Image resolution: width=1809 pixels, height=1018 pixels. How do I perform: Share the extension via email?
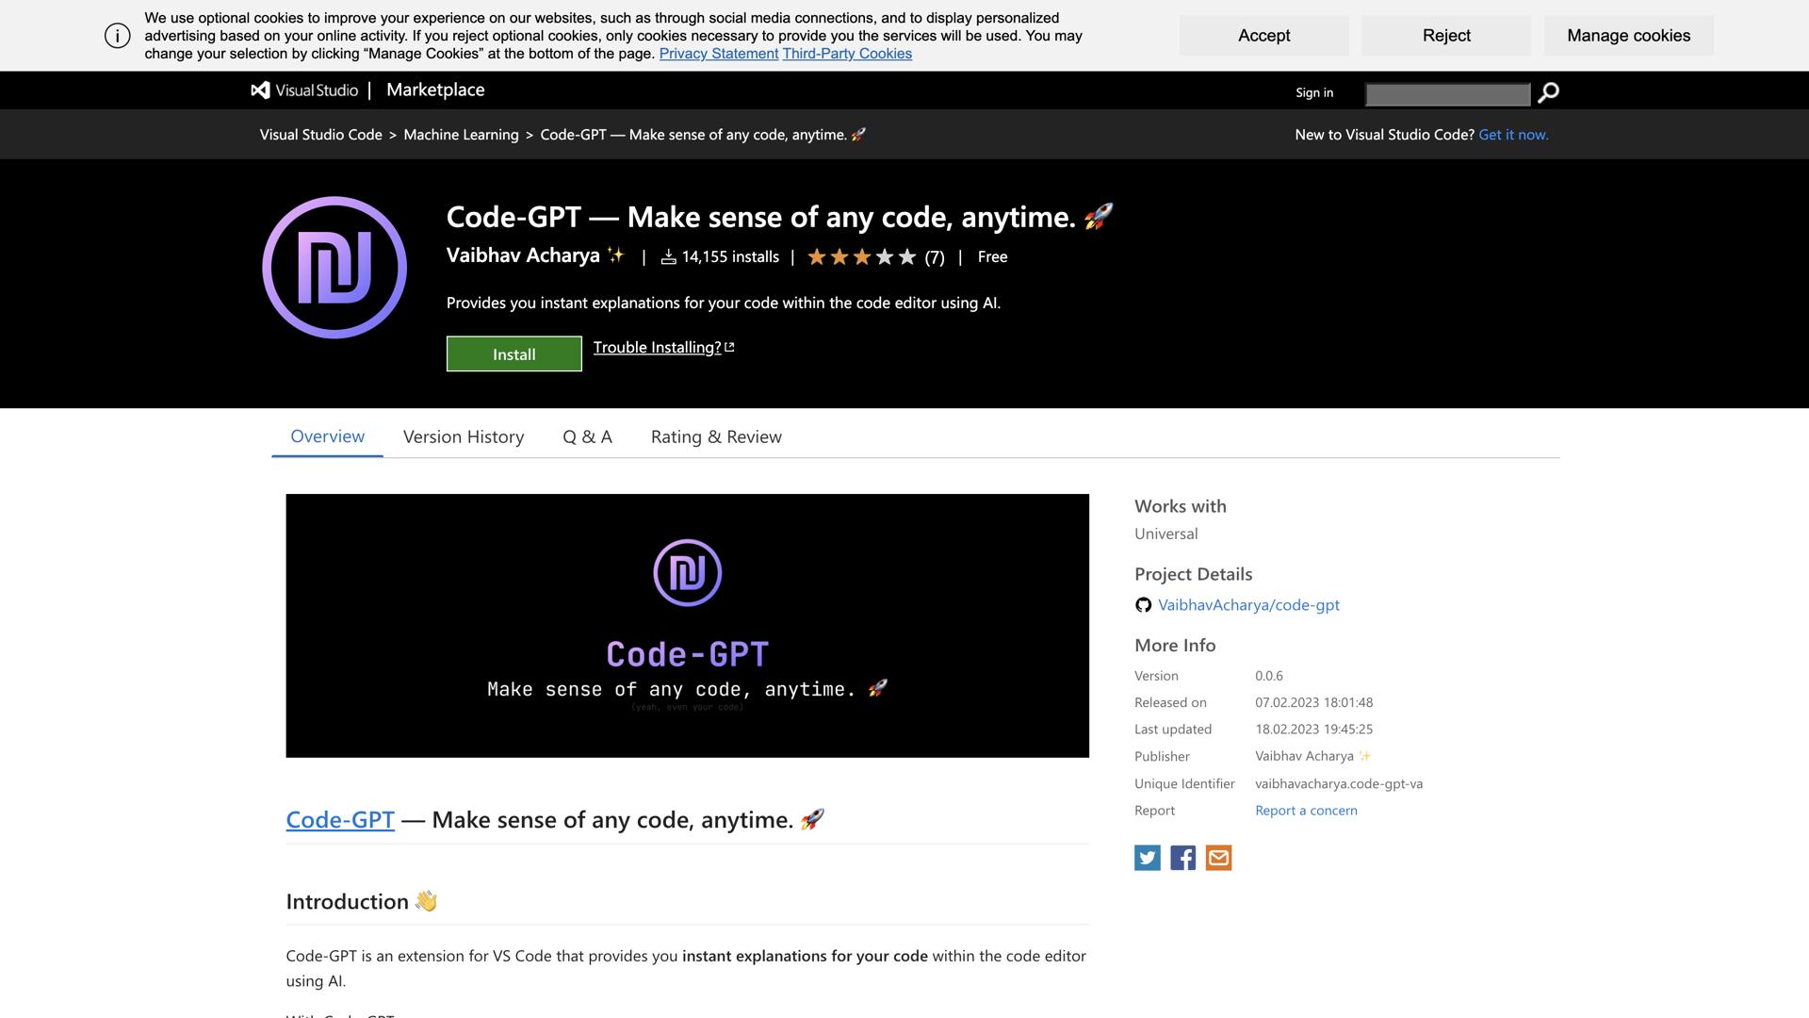pos(1217,858)
